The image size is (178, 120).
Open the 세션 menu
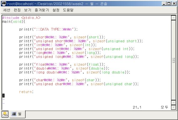pos(7,10)
